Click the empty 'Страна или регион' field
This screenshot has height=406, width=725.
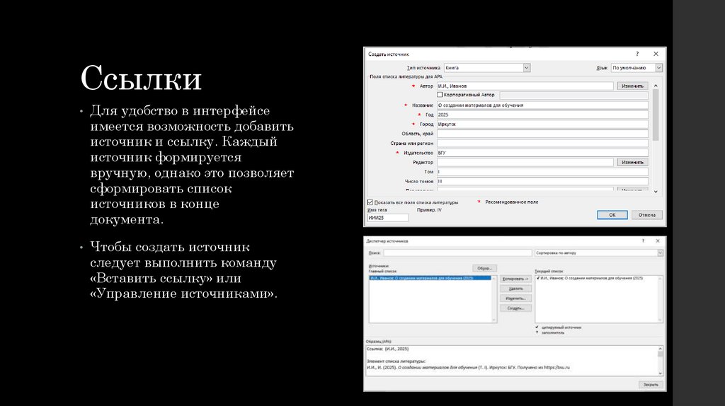coord(542,143)
